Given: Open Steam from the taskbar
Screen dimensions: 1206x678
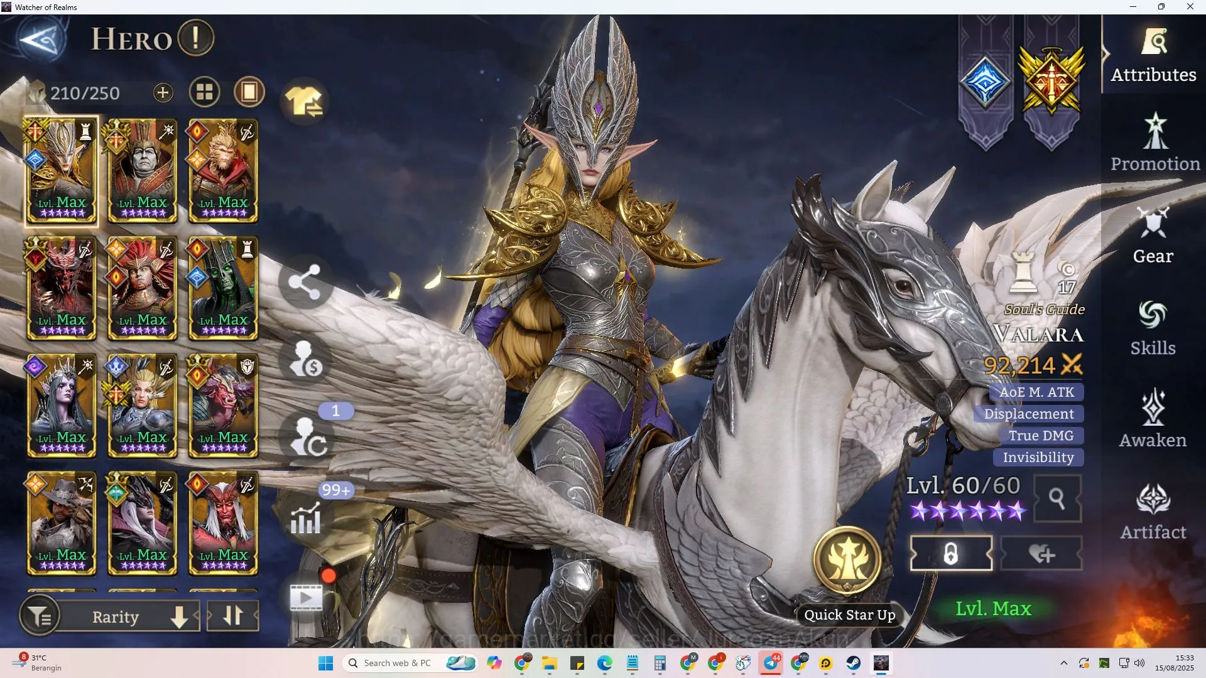Looking at the screenshot, I should pos(853,663).
